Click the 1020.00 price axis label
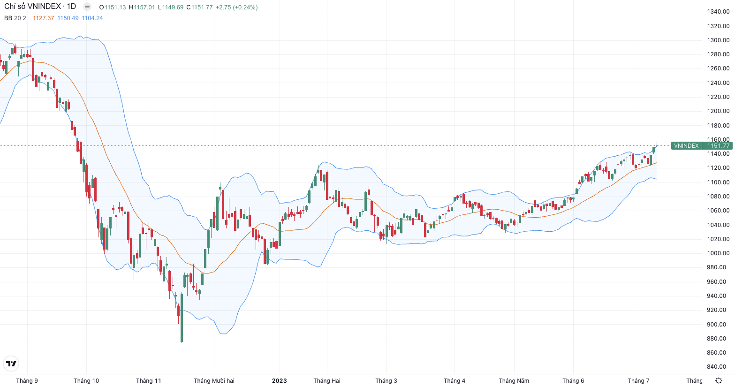The height and width of the screenshot is (387, 735). click(x=718, y=239)
